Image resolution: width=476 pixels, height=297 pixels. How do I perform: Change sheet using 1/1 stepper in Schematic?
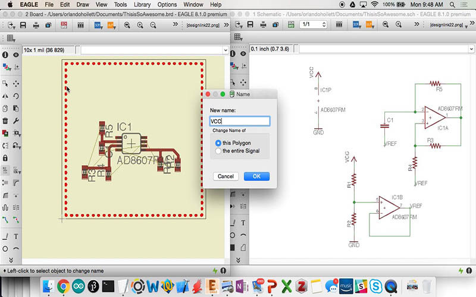click(324, 24)
